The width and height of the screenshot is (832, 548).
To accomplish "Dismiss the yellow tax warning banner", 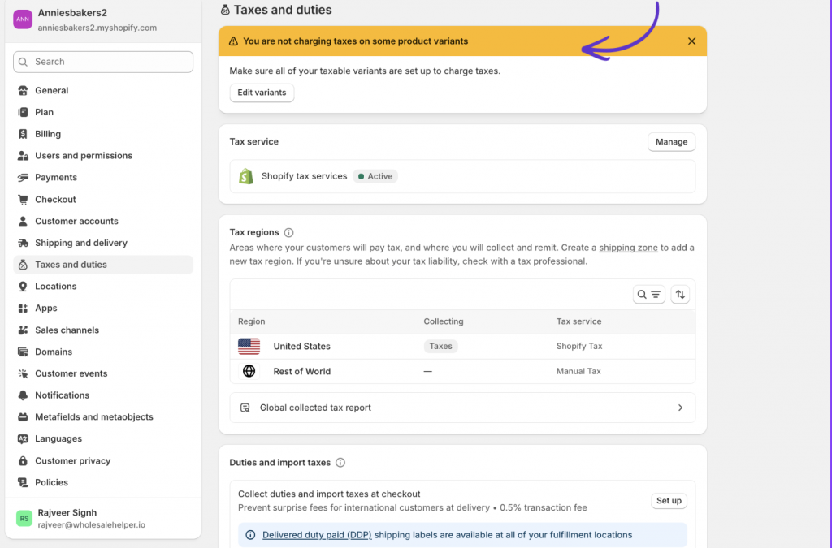I will point(691,41).
